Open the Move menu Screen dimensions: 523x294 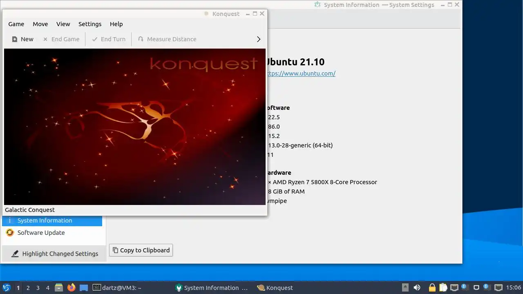click(40, 24)
